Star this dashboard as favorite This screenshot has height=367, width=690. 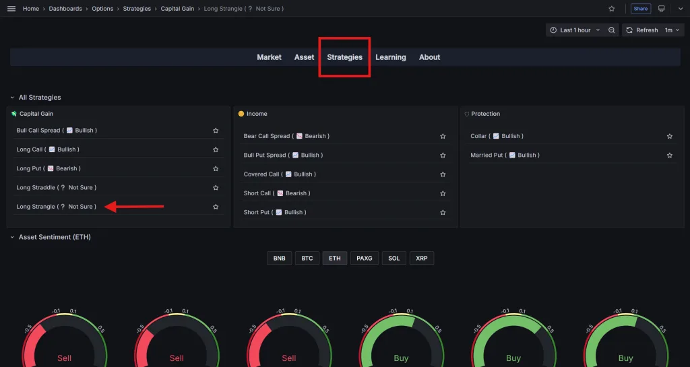pyautogui.click(x=611, y=9)
